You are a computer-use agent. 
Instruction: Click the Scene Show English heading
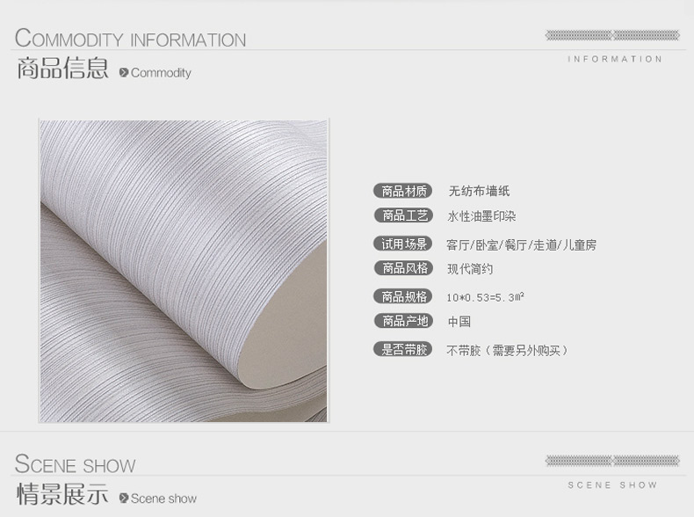coord(76,464)
